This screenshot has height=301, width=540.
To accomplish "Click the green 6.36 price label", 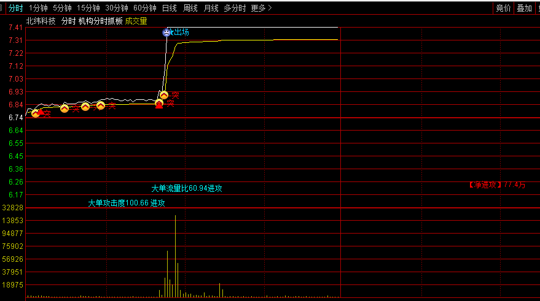I will click(15, 169).
